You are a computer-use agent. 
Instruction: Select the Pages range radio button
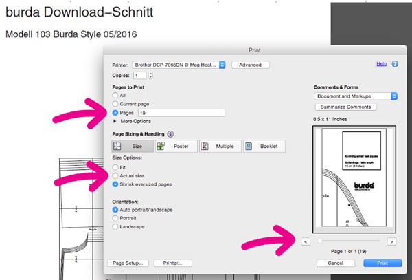pyautogui.click(x=115, y=113)
